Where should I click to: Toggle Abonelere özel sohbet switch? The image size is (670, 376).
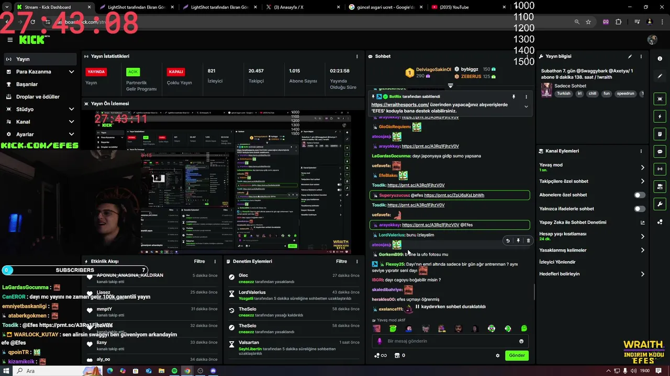coord(640,195)
